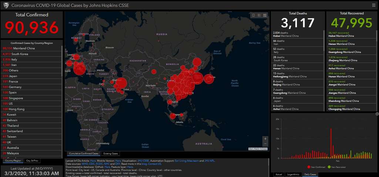This screenshot has width=379, height=177.
Task: Zoom in on the map
Action: (265, 139)
